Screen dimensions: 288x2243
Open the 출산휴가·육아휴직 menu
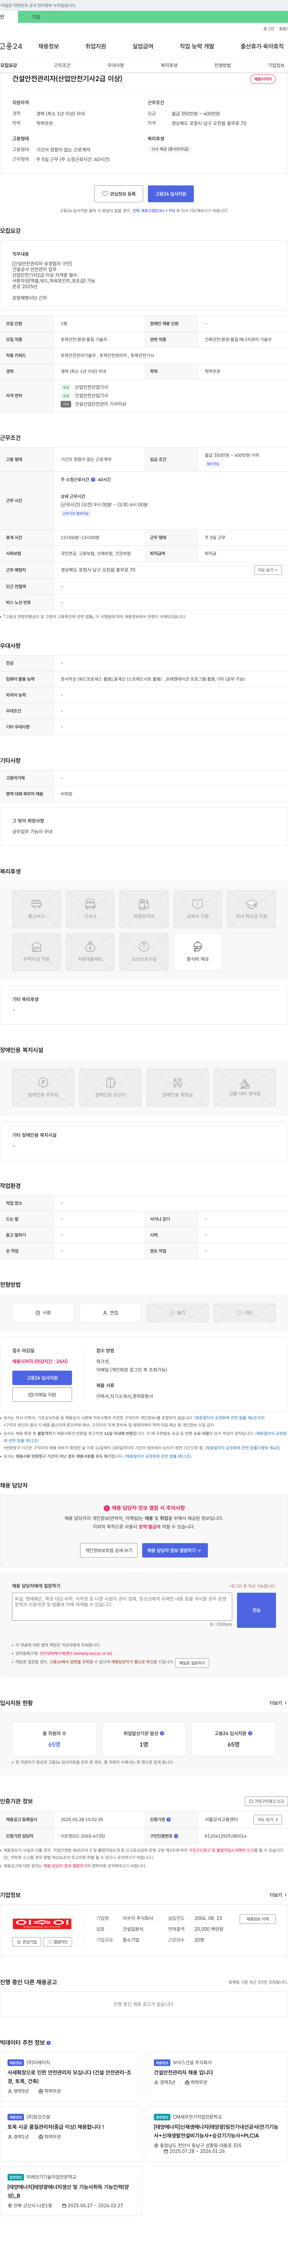(262, 46)
